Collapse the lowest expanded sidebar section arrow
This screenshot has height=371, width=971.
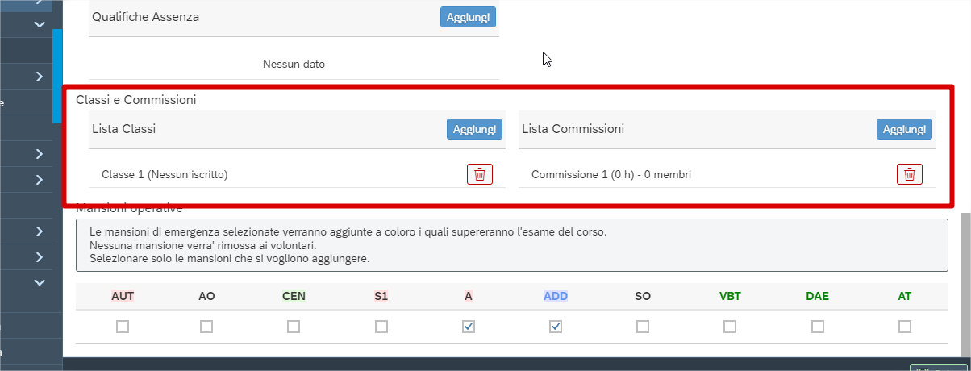coord(40,282)
